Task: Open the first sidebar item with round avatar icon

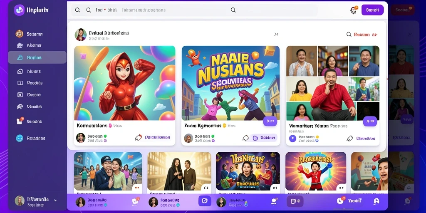Action: (x=29, y=34)
